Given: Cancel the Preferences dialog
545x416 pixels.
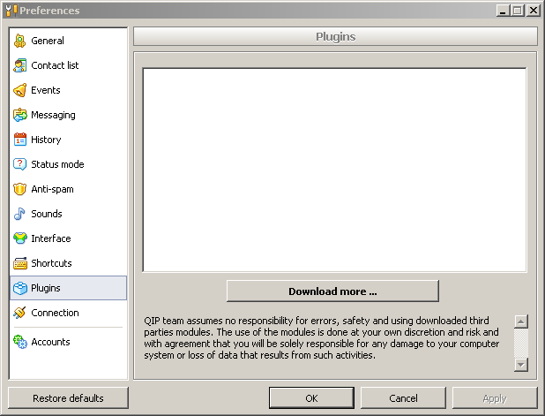Looking at the screenshot, I should [403, 398].
